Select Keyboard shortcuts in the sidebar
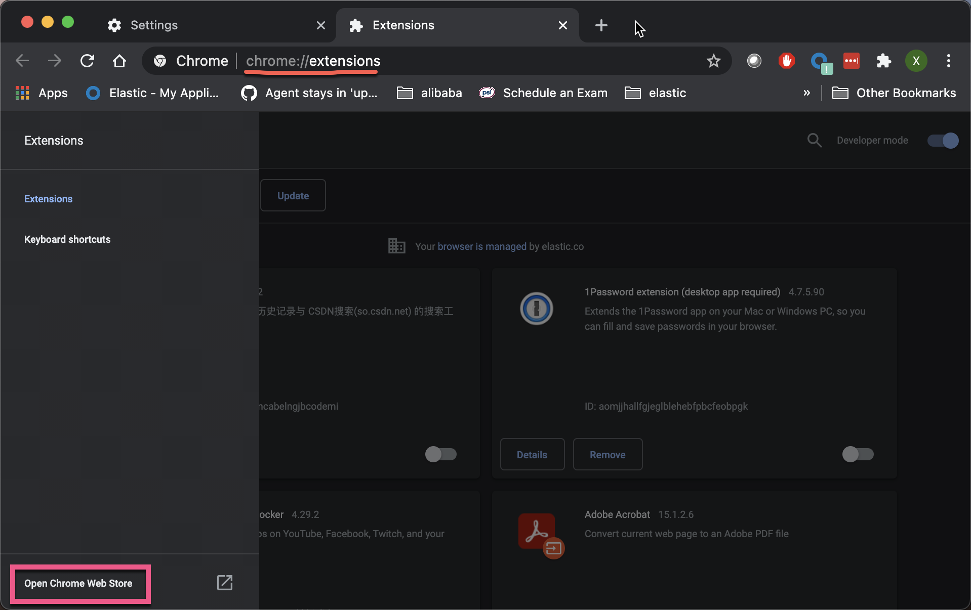971x610 pixels. pos(67,239)
